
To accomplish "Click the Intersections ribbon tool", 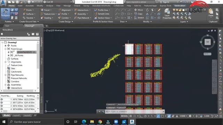I will point(82,10).
